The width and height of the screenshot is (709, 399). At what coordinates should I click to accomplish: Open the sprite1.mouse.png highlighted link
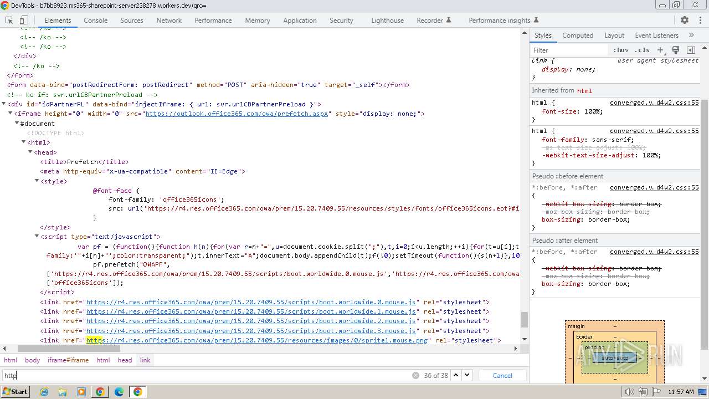coord(257,340)
